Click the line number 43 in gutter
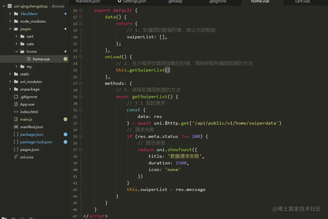The width and height of the screenshot is (328, 219). pyautogui.click(x=75, y=190)
